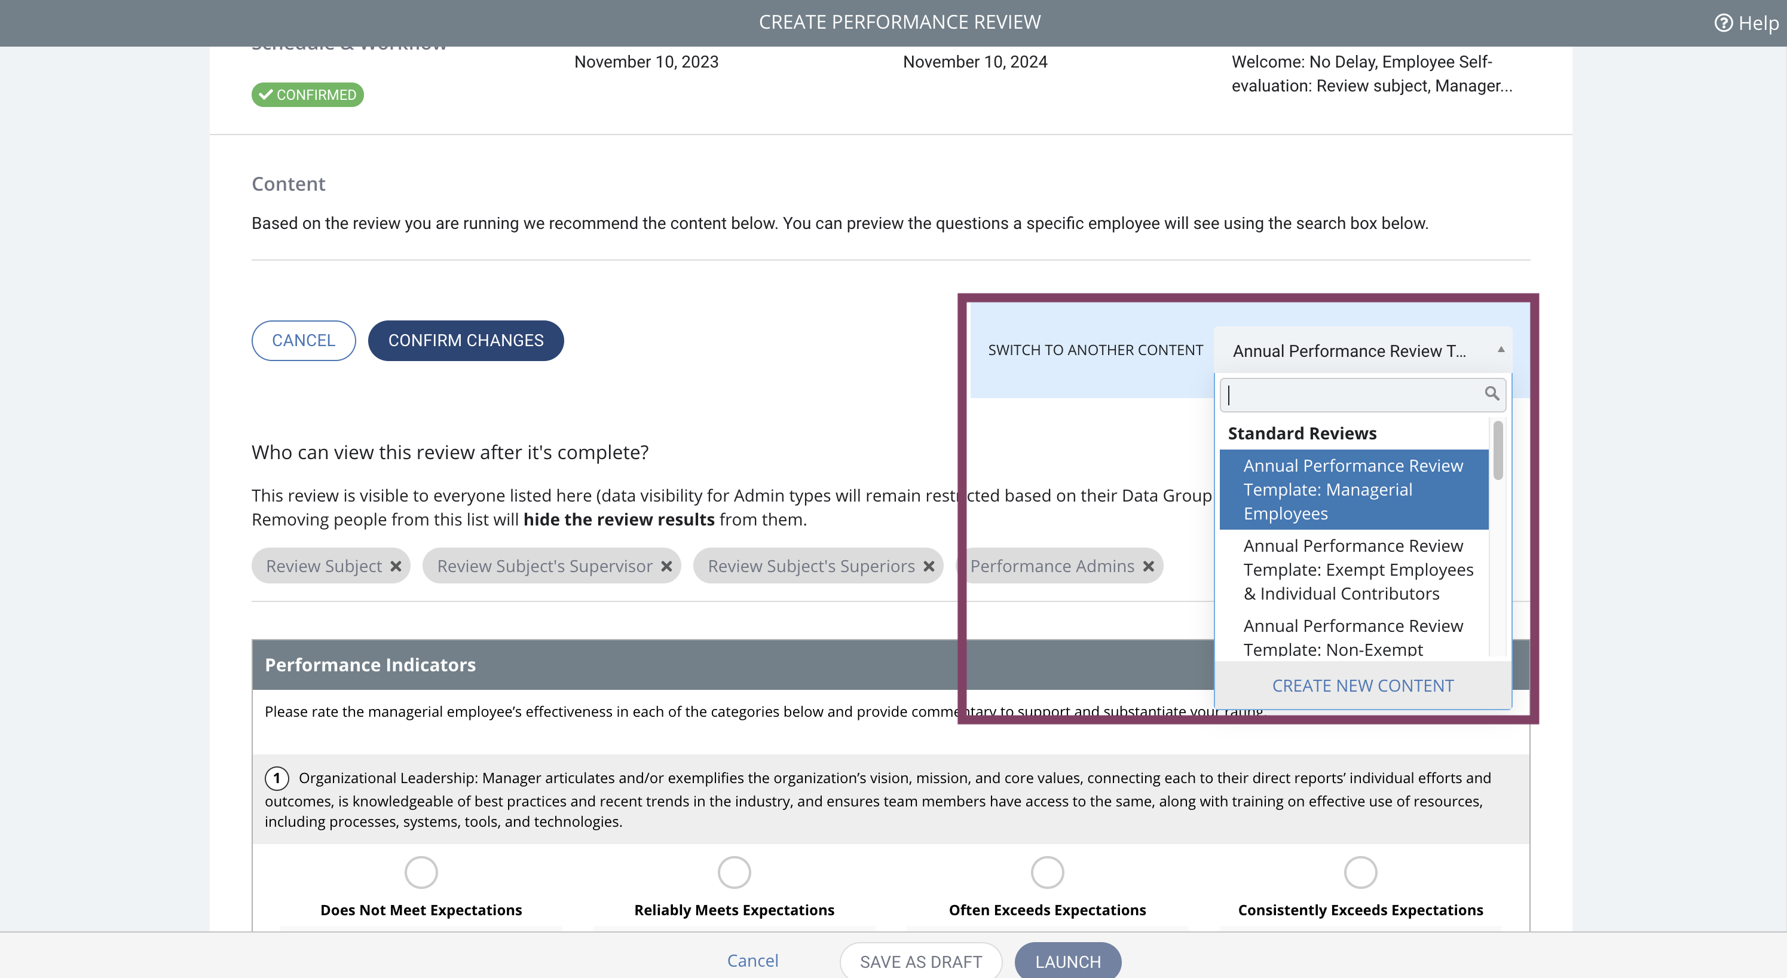This screenshot has width=1787, height=978.
Task: Select Often Exceeds Expectations radio
Action: 1048,873
